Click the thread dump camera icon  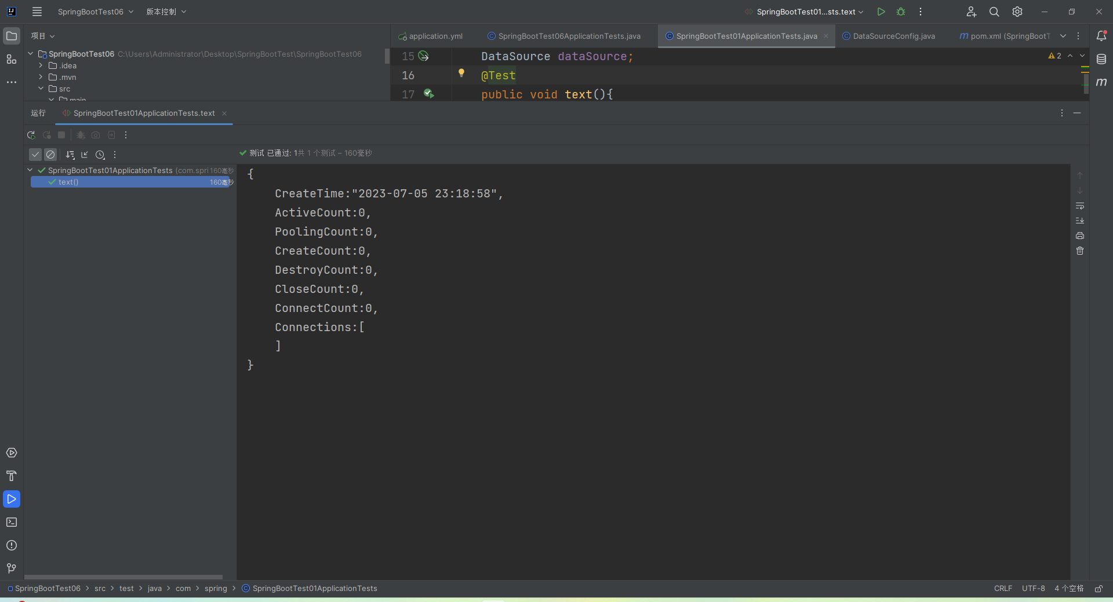96,135
